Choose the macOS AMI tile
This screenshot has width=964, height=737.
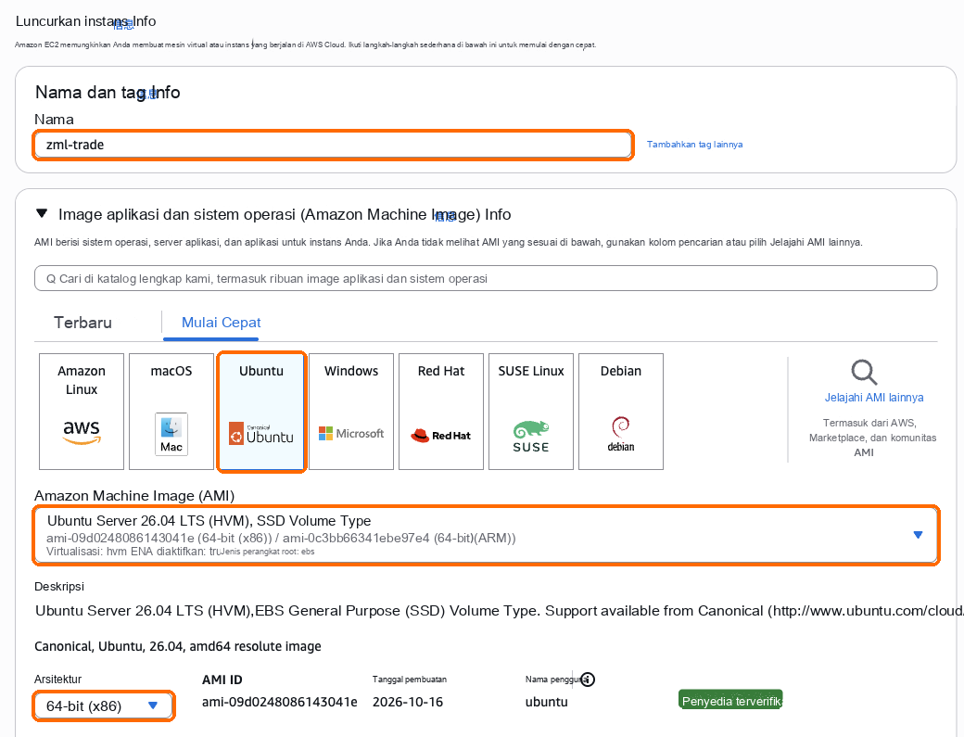click(x=171, y=412)
